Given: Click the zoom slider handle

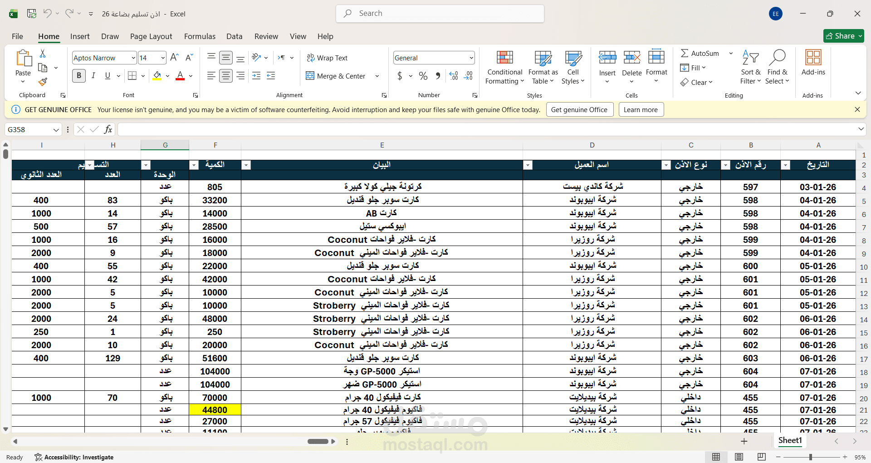Looking at the screenshot, I should (x=811, y=457).
